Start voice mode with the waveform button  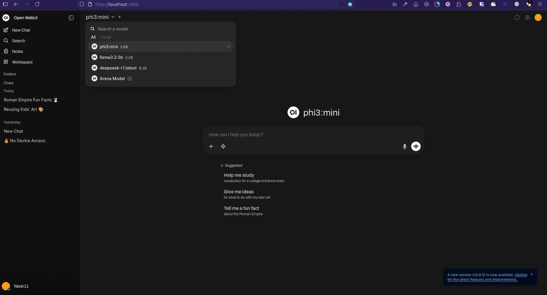pyautogui.click(x=416, y=146)
